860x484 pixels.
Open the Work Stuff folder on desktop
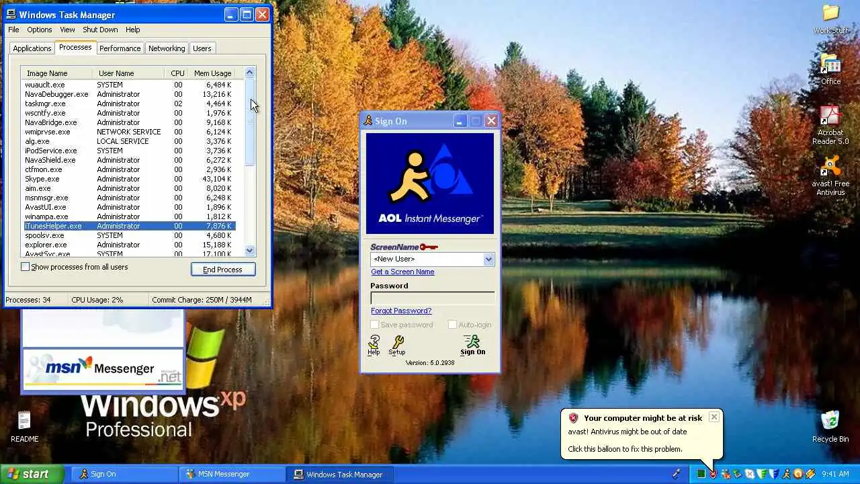(x=831, y=19)
